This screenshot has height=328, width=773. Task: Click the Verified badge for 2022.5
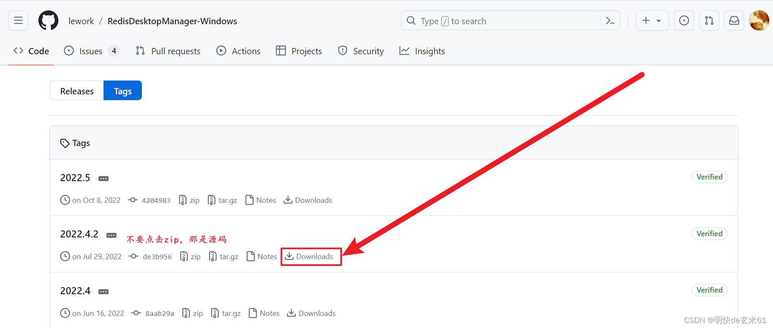click(709, 177)
